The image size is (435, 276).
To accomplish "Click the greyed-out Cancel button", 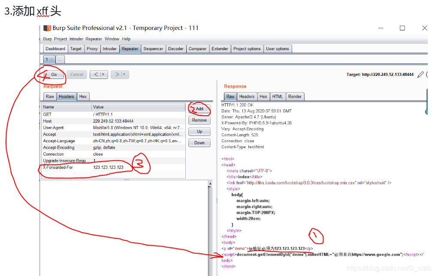I will pos(76,75).
